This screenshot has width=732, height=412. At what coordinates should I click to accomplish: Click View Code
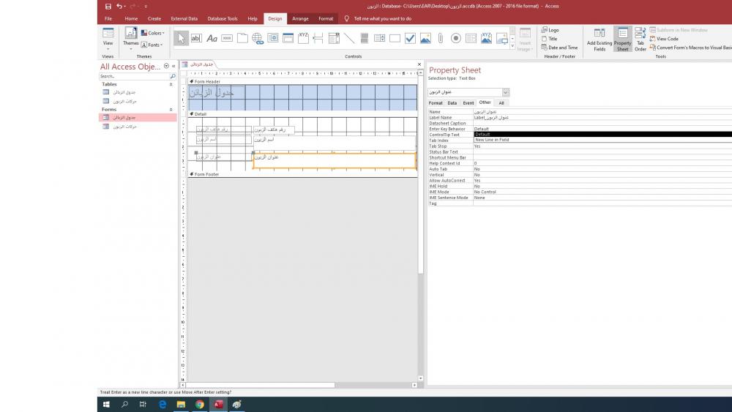(x=664, y=39)
